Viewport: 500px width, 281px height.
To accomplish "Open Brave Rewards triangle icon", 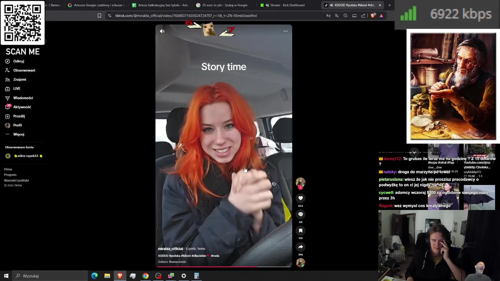I will 381,16.
